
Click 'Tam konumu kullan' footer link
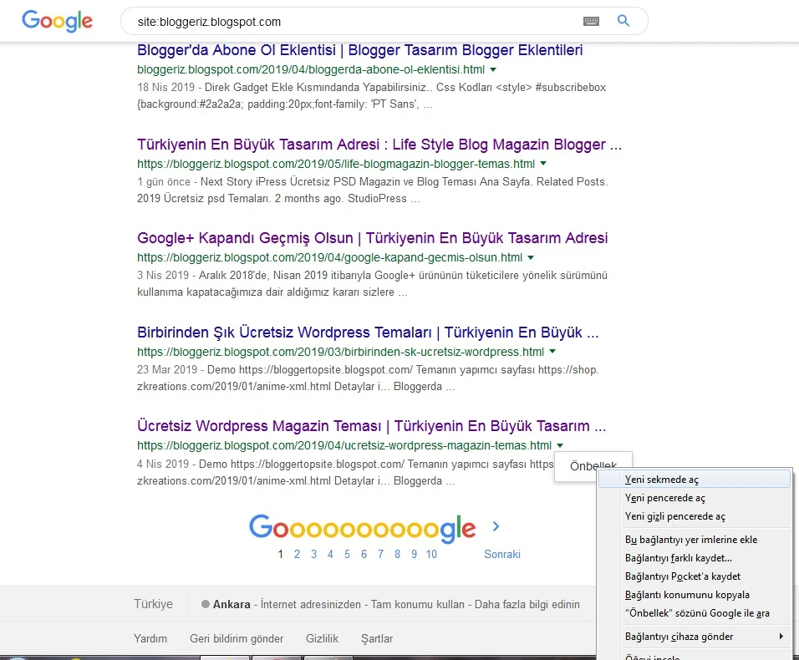pyautogui.click(x=417, y=605)
